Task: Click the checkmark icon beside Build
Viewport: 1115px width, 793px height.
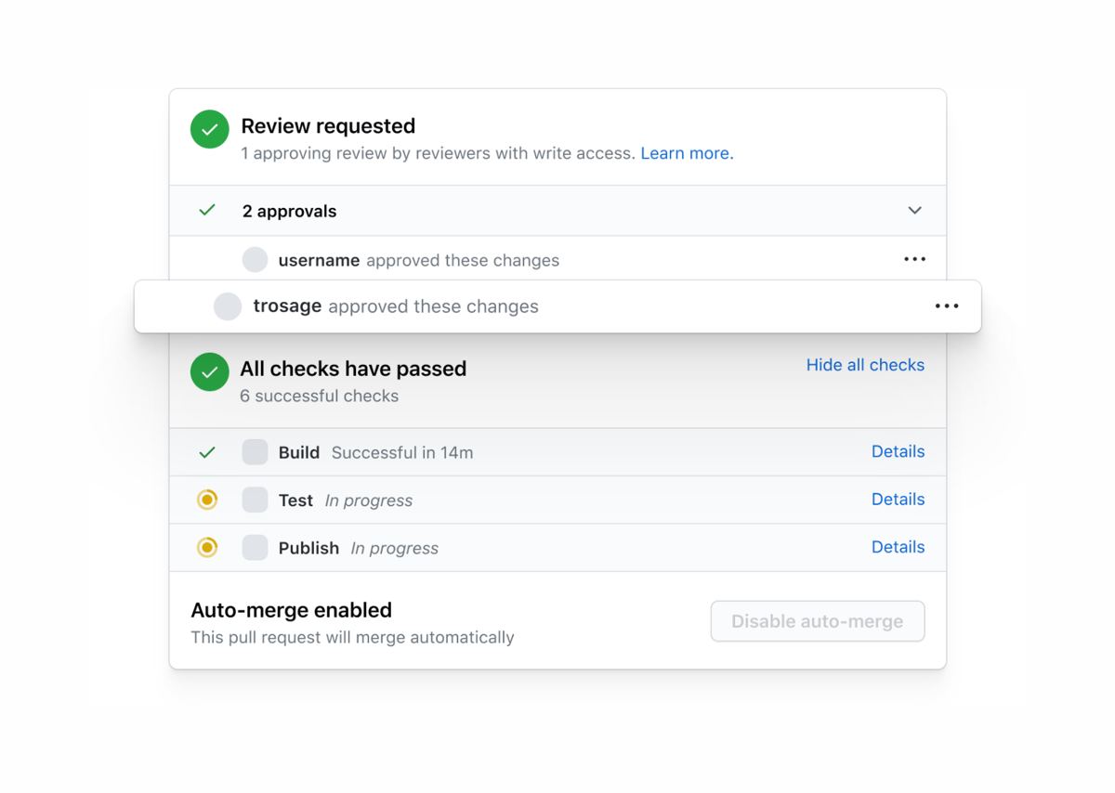Action: (x=206, y=451)
